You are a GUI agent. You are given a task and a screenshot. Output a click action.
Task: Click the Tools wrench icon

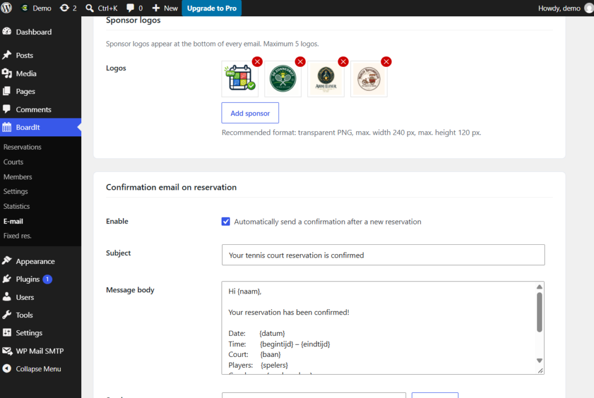point(7,314)
